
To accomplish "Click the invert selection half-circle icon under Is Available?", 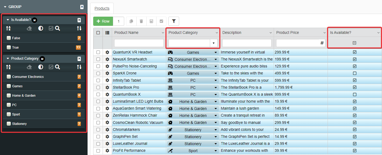I will click(41, 28).
